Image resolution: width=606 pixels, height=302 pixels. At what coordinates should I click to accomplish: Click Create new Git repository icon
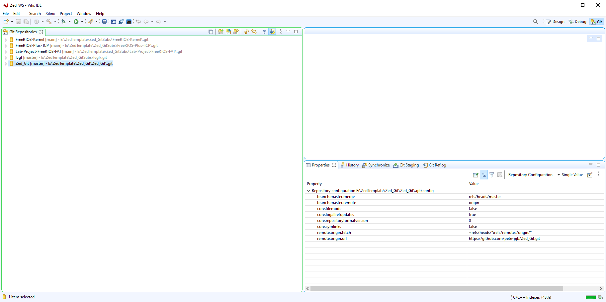(236, 32)
